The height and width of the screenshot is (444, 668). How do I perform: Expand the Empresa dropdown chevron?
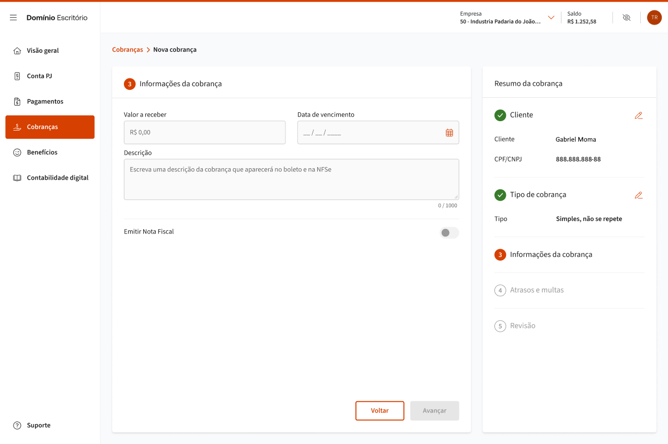551,18
